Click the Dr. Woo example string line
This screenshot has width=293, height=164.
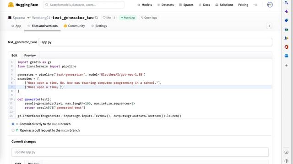[93, 83]
